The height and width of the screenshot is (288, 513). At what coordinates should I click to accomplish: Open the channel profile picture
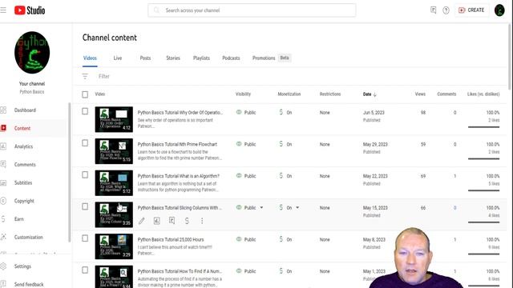pos(32,52)
